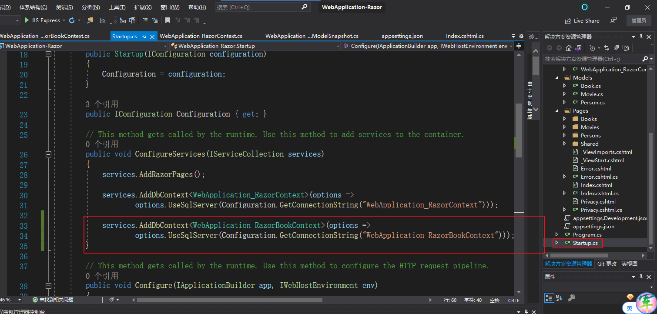Click the Find in Files toolbar icon
This screenshot has width=657, height=314.
tap(90, 20)
